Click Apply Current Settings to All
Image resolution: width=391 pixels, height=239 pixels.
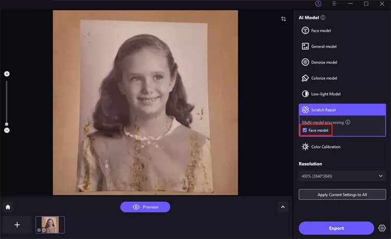(x=342, y=195)
